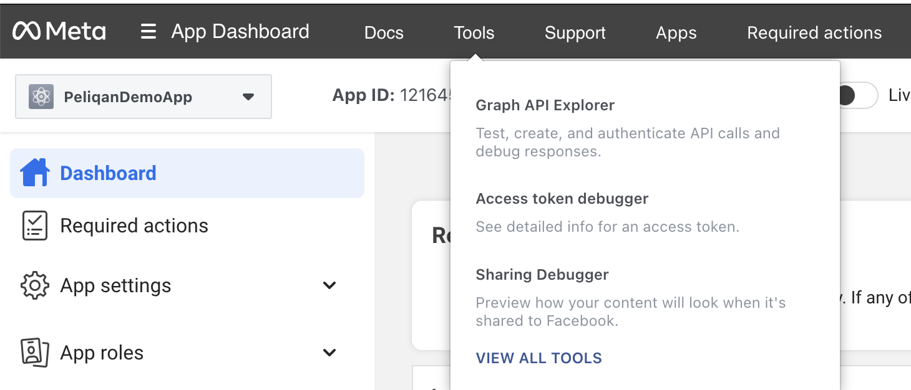This screenshot has height=390, width=911.
Task: Expand the App roles chevron
Action: (329, 353)
